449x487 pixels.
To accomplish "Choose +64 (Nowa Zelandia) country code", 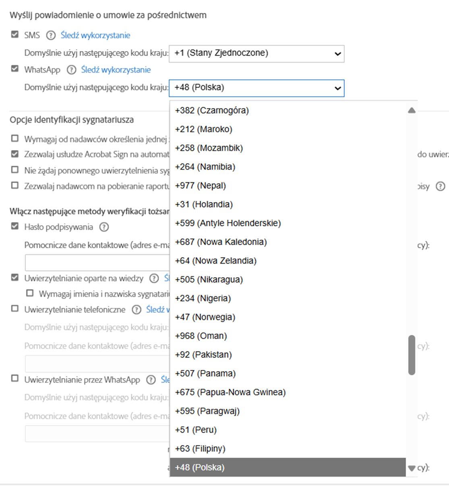I will pos(215,261).
